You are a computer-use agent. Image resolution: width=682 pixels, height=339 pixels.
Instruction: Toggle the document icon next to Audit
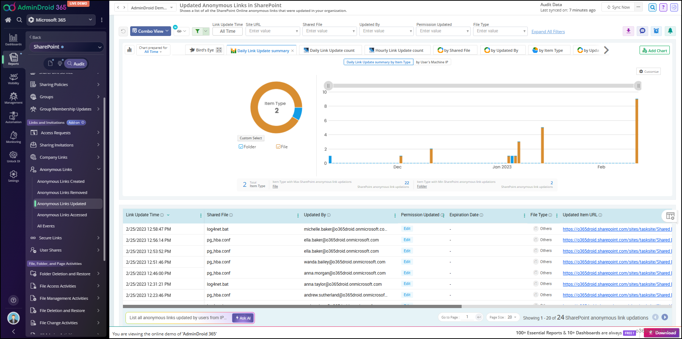pos(50,63)
